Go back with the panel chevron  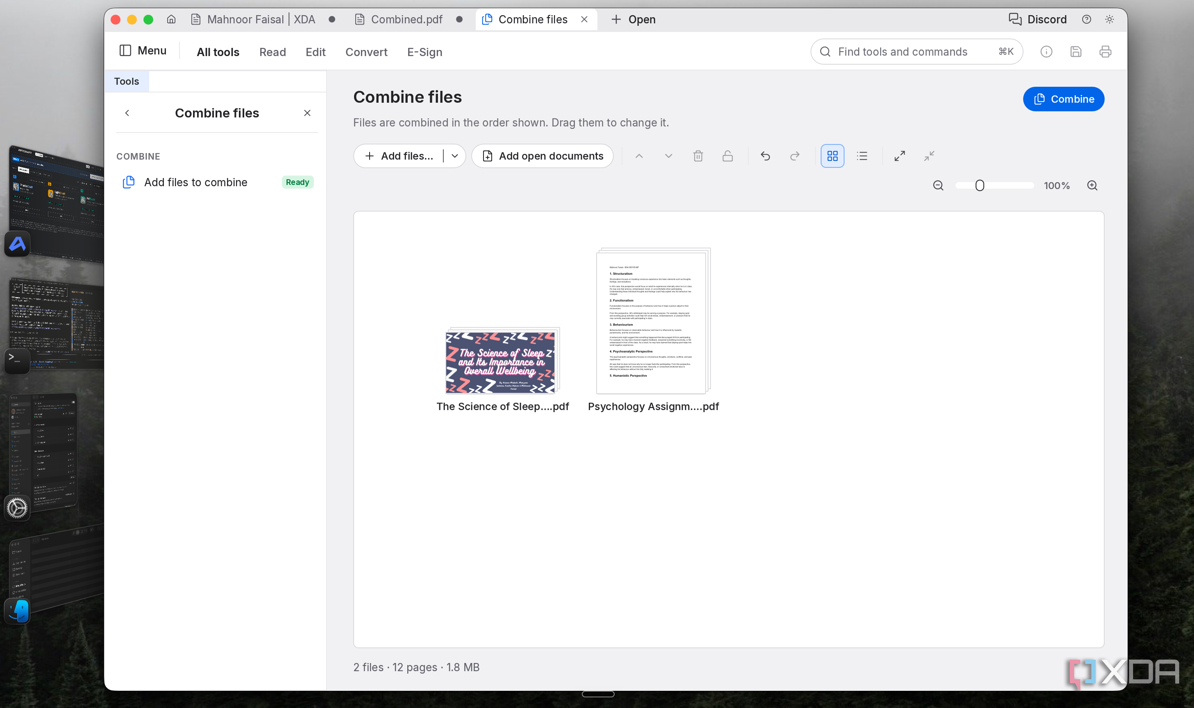pyautogui.click(x=127, y=113)
